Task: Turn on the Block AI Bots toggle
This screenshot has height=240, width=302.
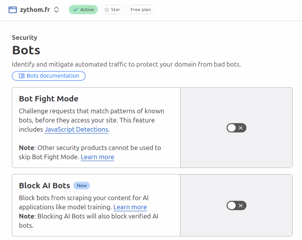Action: [x=237, y=206]
